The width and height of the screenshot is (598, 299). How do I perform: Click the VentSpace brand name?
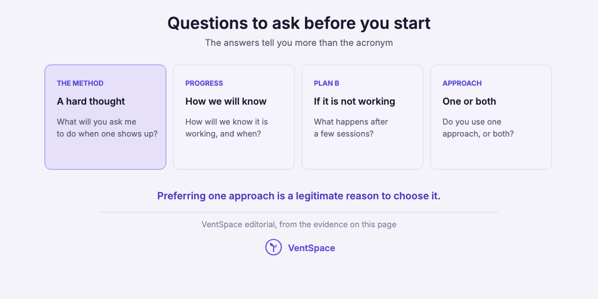pos(311,248)
